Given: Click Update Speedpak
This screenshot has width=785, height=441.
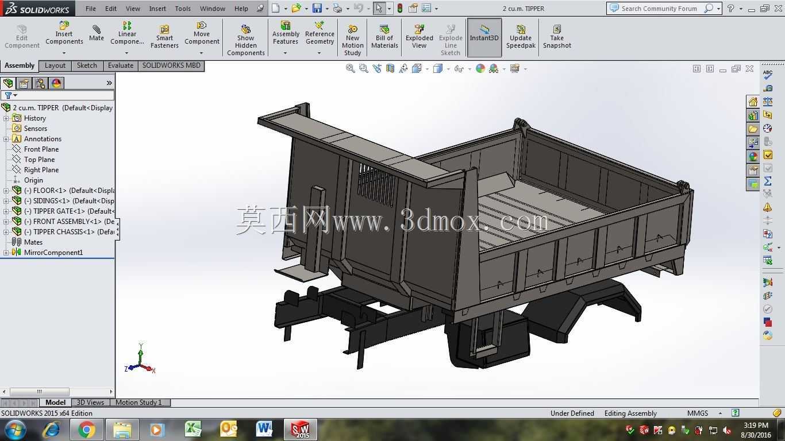Looking at the screenshot, I should 521,37.
